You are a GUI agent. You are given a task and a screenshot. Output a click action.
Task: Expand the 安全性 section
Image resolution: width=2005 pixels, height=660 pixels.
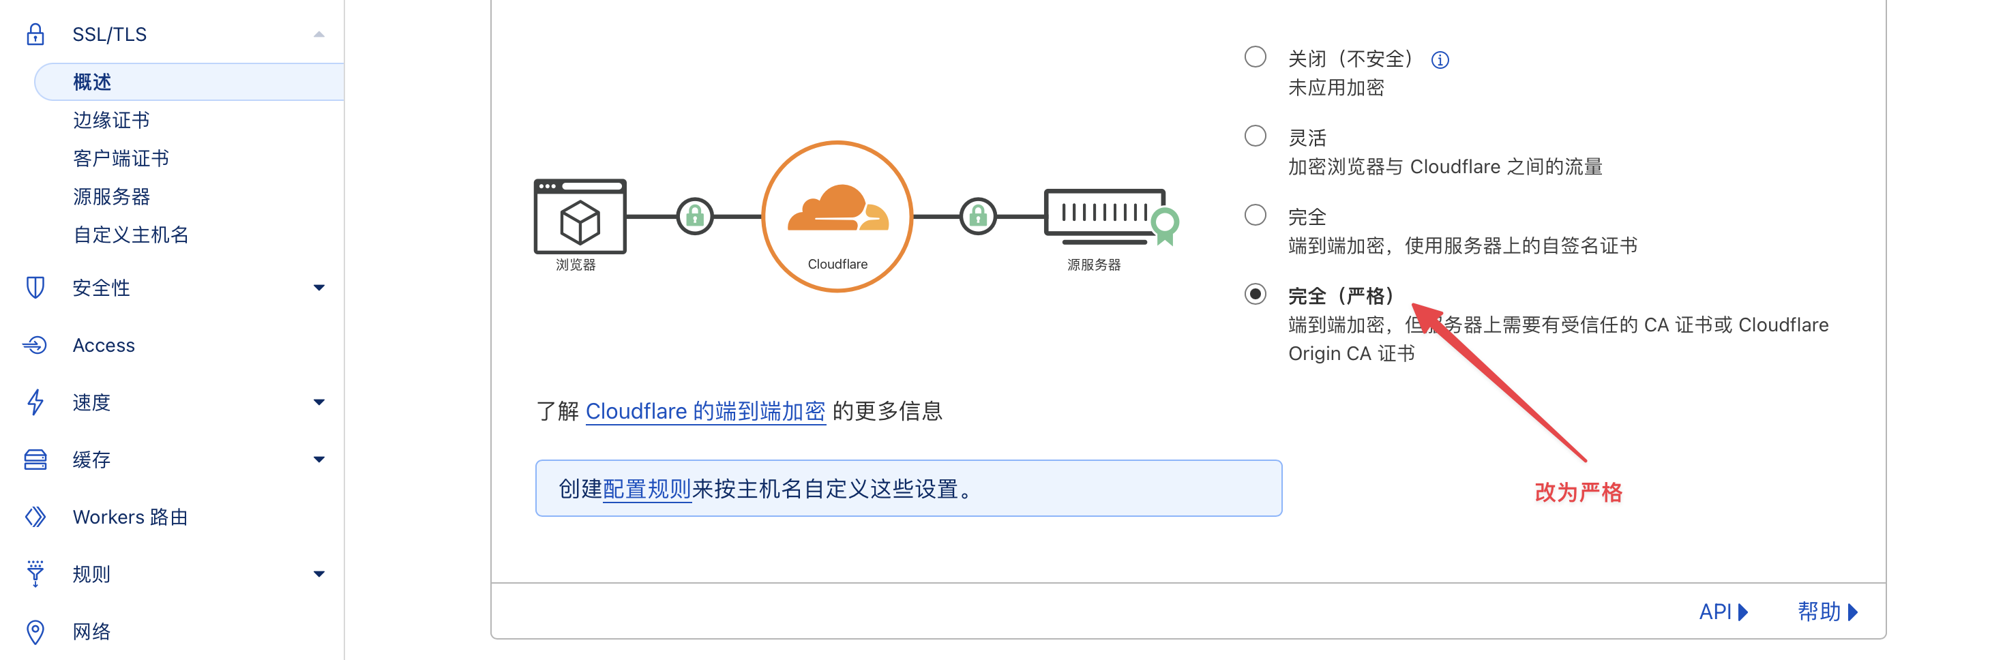coord(318,287)
